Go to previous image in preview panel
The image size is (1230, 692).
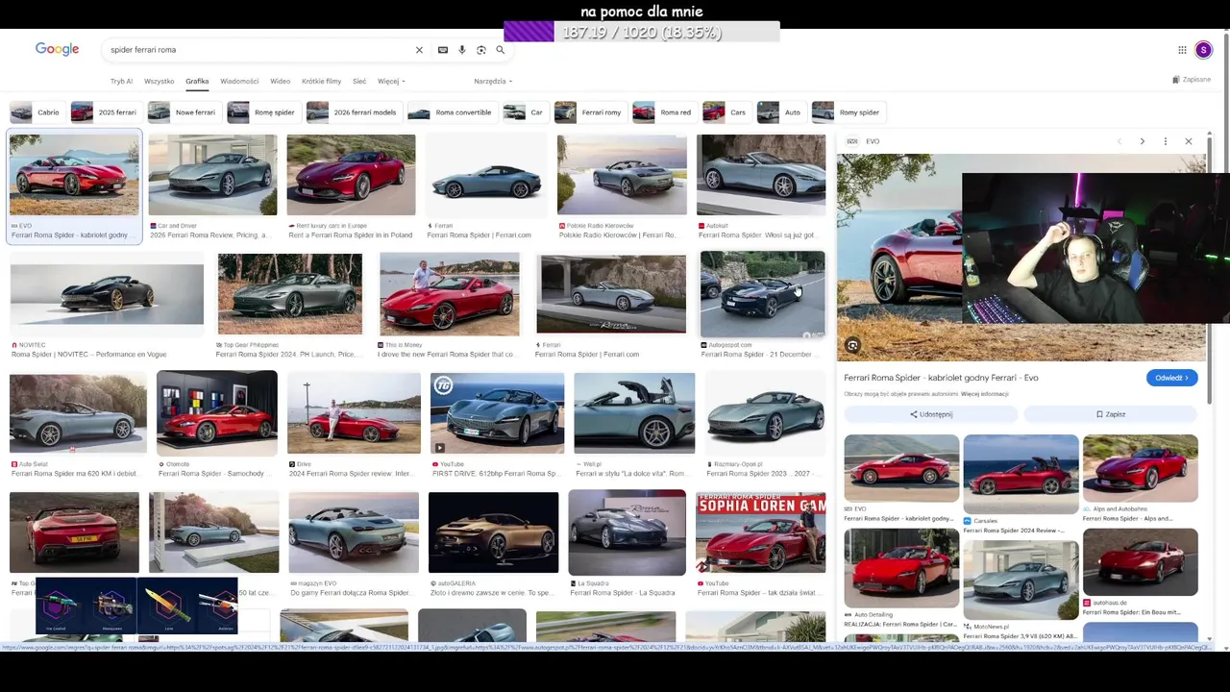click(1119, 141)
